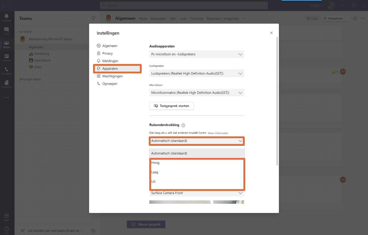Switch to the Bestanden channel tab
The height and width of the screenshot is (235, 368).
159,19
